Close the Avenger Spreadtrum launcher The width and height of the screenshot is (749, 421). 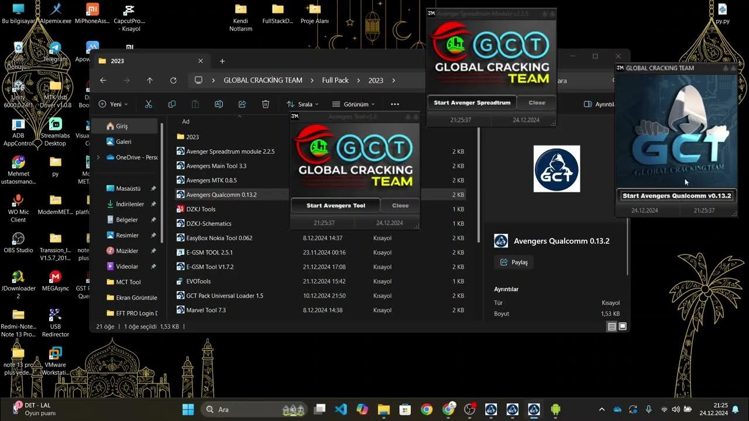(x=537, y=102)
